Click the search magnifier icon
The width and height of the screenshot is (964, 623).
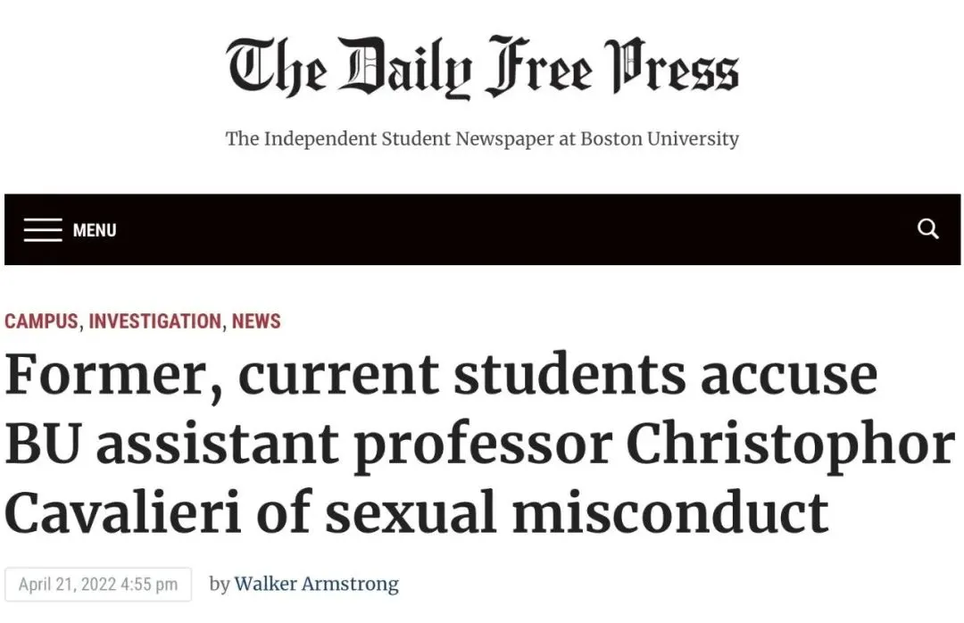coord(928,229)
